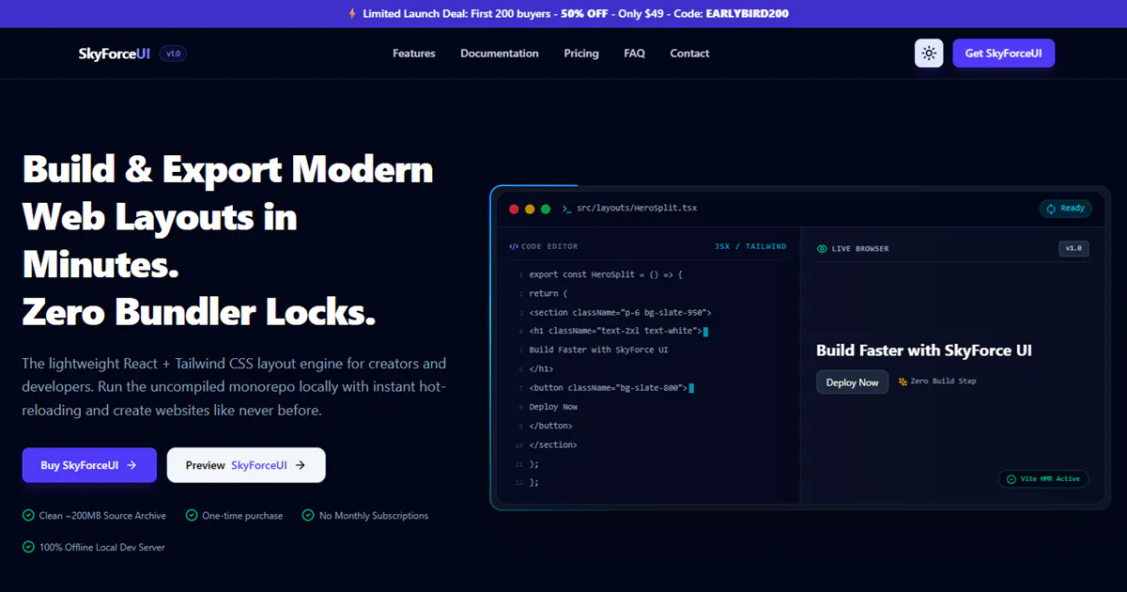
Task: Click the Vite HMR Active badge
Action: (x=1043, y=478)
